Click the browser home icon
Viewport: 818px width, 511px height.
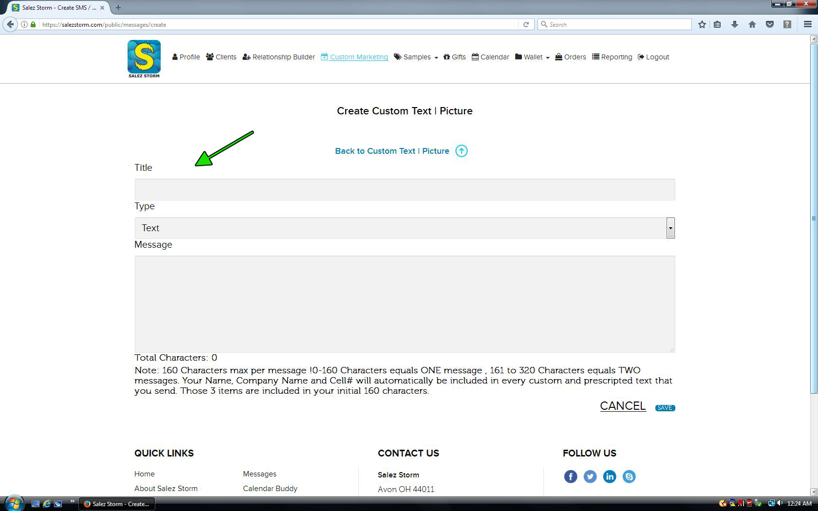point(752,24)
